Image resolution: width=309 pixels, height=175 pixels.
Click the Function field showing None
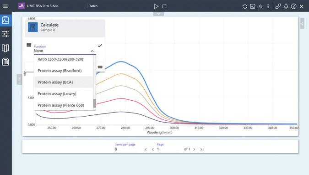click(65, 51)
